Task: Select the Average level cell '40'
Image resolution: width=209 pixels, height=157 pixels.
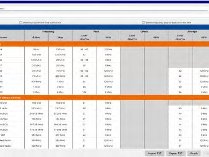Action: (180, 108)
